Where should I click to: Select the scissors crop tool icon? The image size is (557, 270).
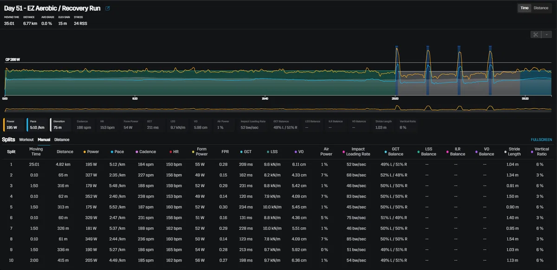[535, 34]
